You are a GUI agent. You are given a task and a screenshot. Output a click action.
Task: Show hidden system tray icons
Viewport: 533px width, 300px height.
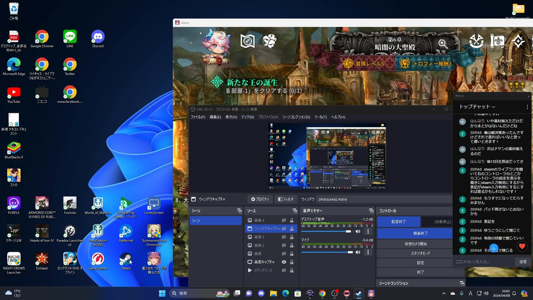tap(444, 293)
